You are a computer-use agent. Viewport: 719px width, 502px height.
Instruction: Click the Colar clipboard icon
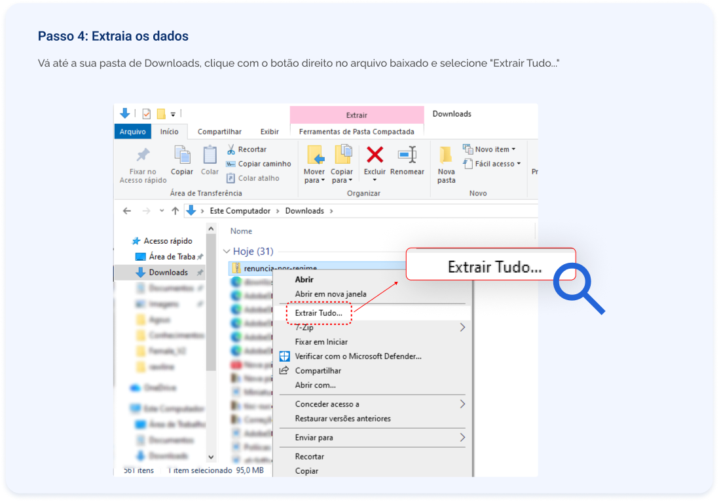coord(210,155)
